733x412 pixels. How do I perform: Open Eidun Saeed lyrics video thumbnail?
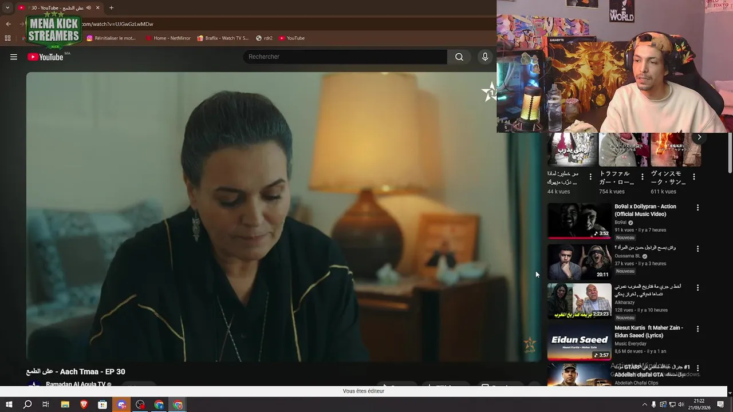click(579, 342)
